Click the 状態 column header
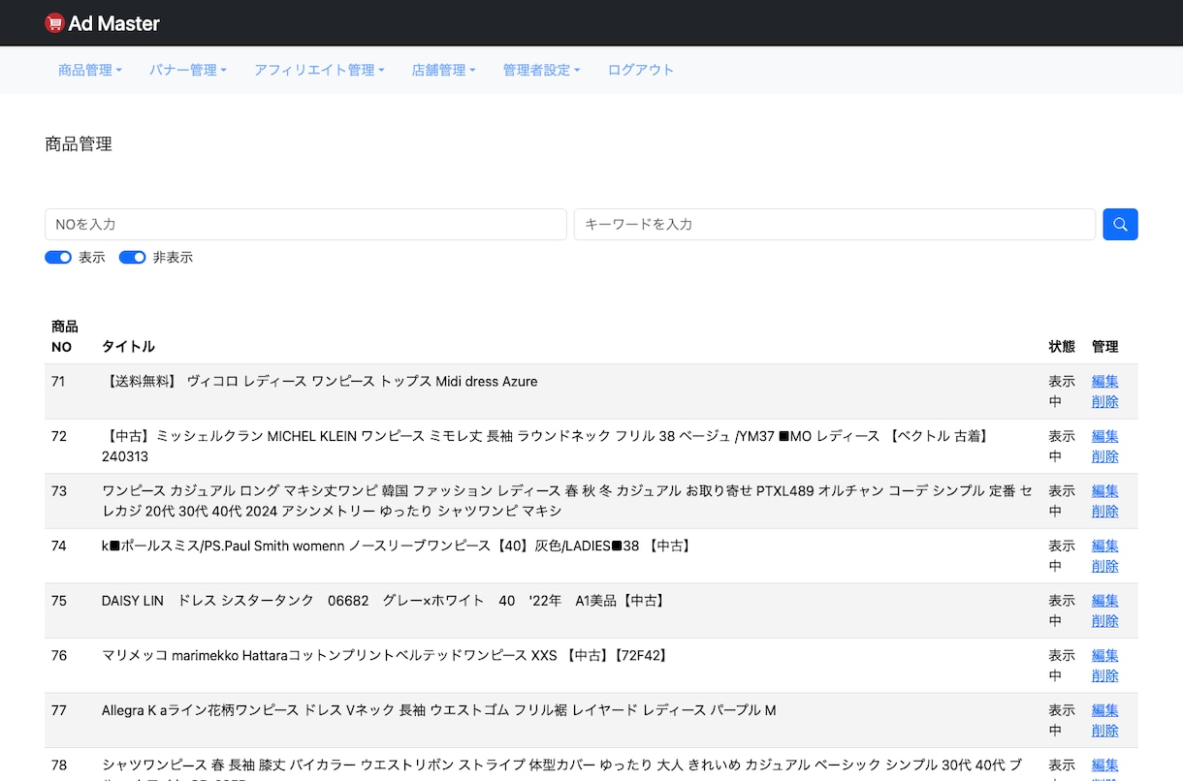Screen dimensions: 1183x781 [1062, 346]
